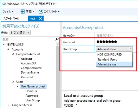Image resolution: width=138 pixels, height=108 pixels.
Task: Open the エクスポート menu
Action: pyautogui.click(x=49, y=12)
